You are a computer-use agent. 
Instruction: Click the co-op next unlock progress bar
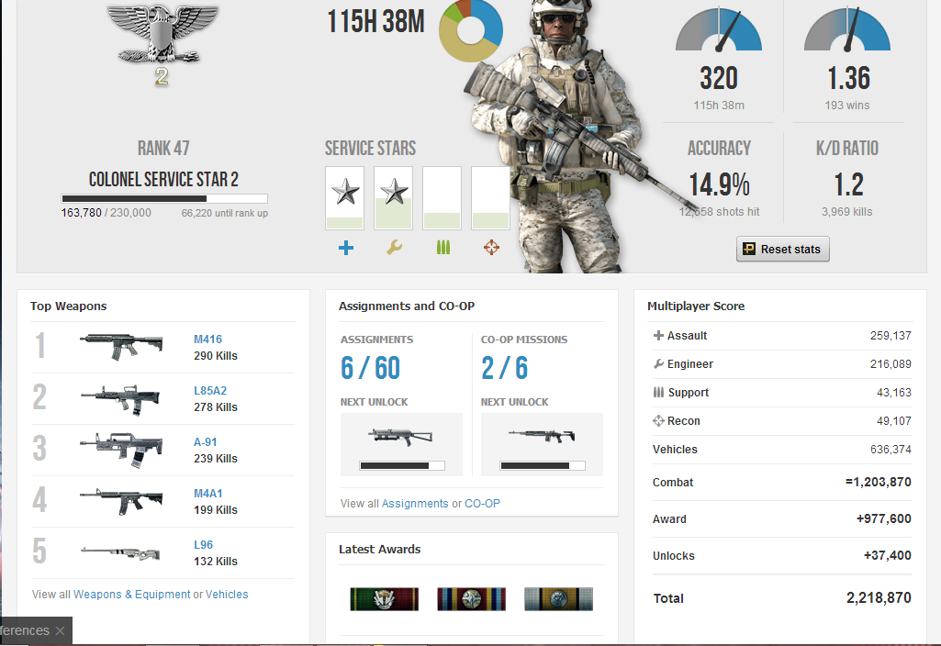pos(543,465)
